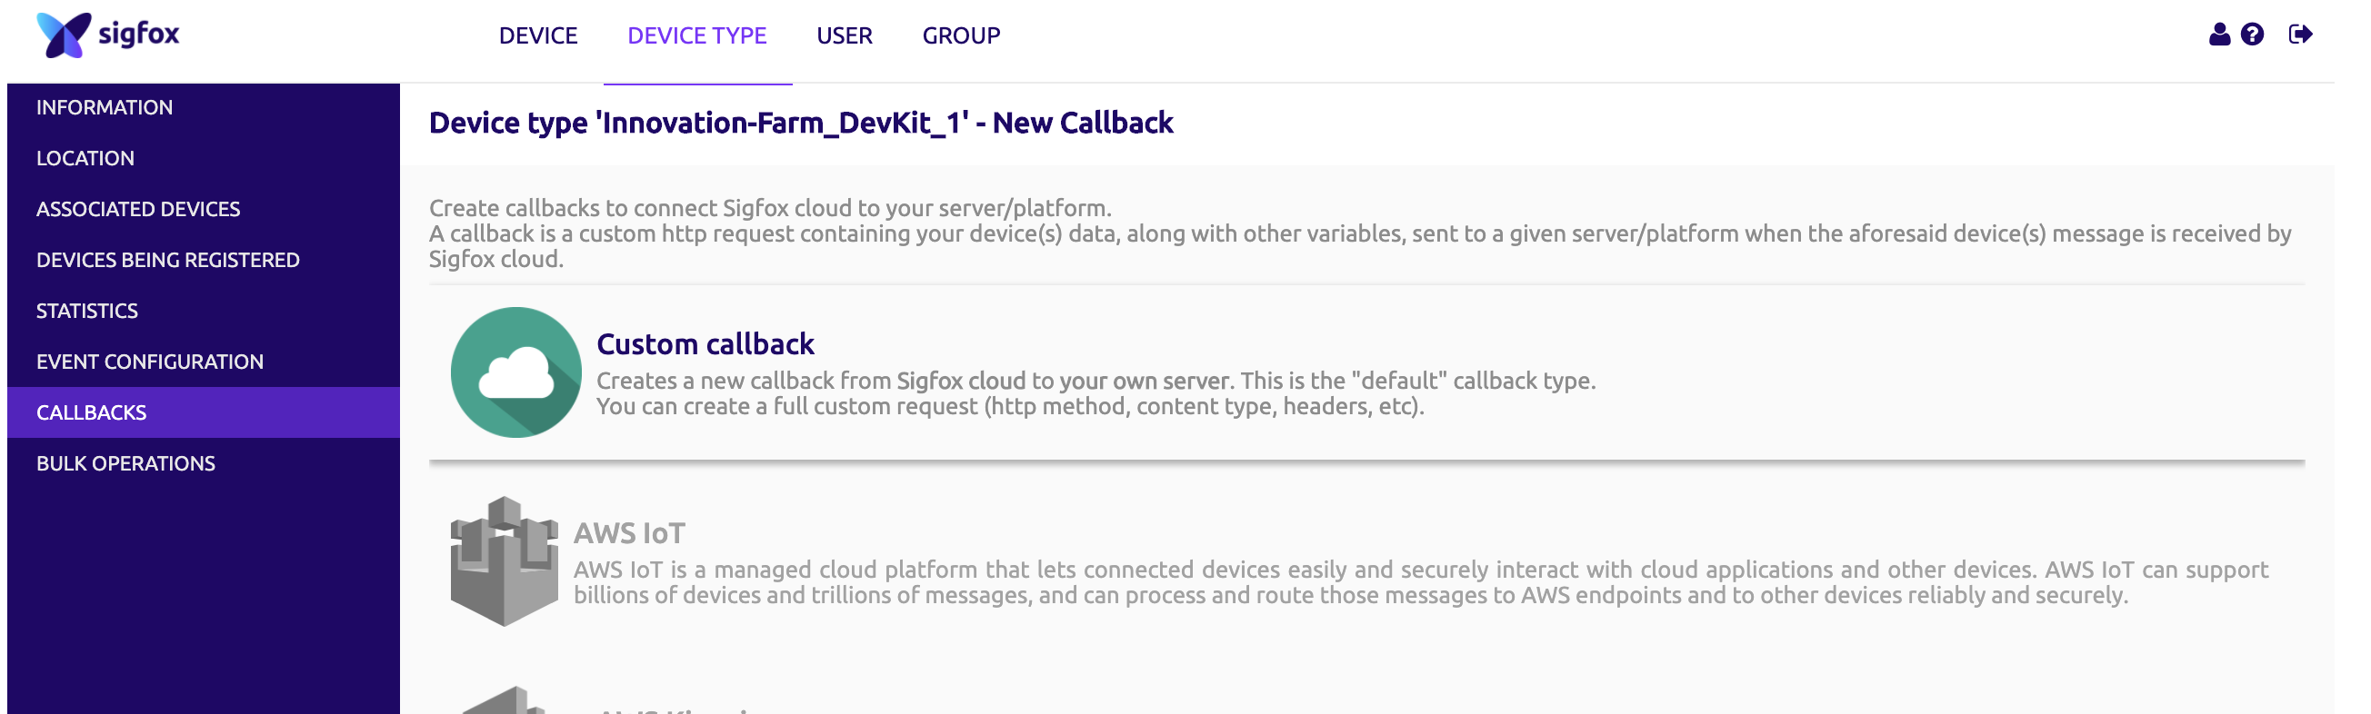Open the user profile icon

pos(2219,35)
